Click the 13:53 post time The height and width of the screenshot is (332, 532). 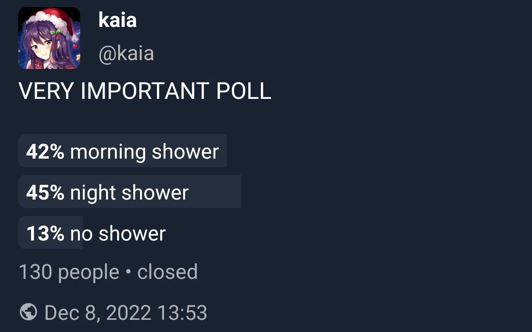(182, 313)
